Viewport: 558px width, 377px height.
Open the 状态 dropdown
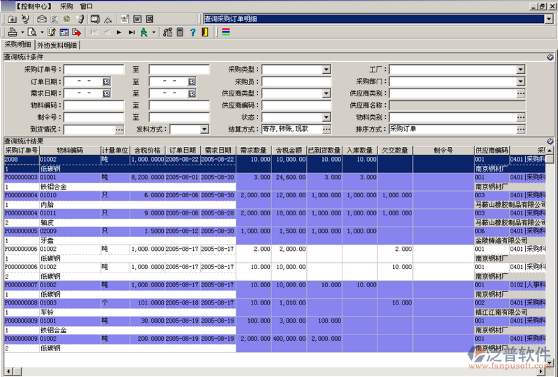tap(326, 117)
